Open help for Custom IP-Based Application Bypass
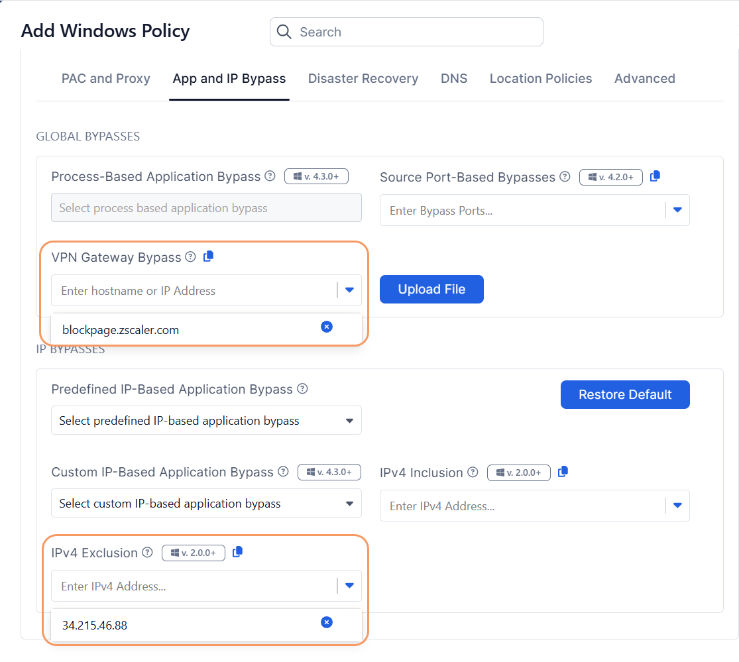Image resolution: width=739 pixels, height=662 pixels. coord(283,472)
